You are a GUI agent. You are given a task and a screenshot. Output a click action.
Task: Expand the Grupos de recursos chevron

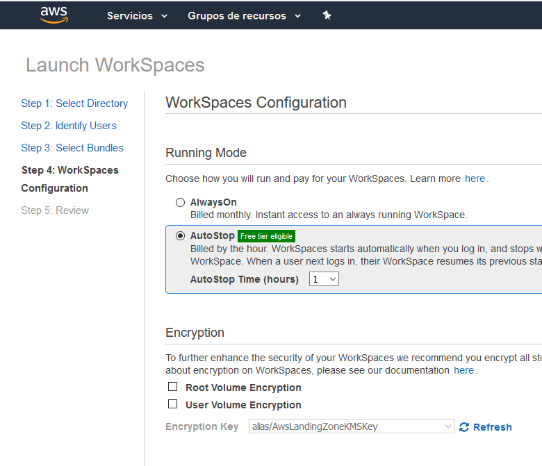pos(297,16)
